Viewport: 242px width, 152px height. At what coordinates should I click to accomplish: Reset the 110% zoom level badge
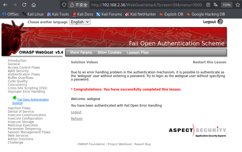point(226,5)
